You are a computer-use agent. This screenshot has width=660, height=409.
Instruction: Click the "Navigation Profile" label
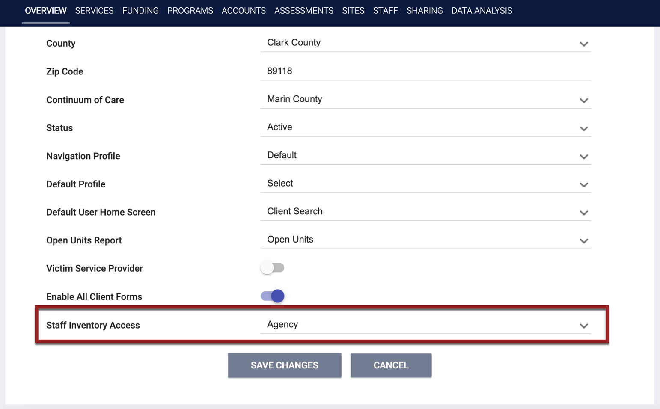(x=83, y=156)
